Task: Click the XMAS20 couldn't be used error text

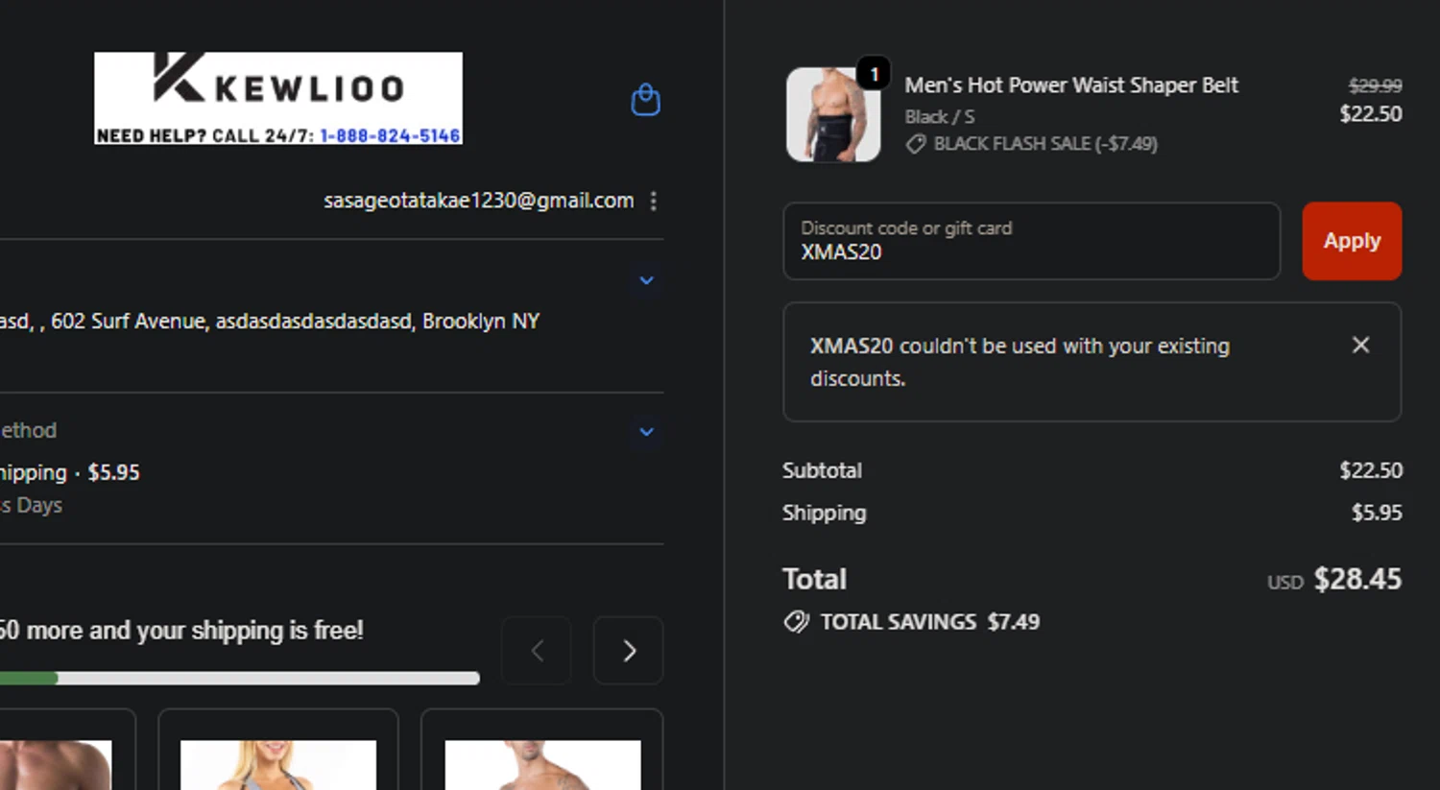Action: (x=1020, y=362)
